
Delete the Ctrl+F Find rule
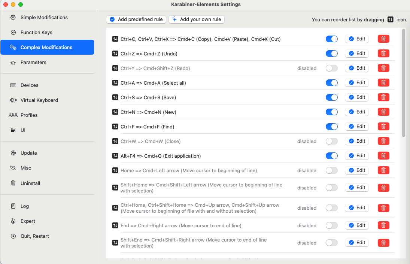(383, 127)
